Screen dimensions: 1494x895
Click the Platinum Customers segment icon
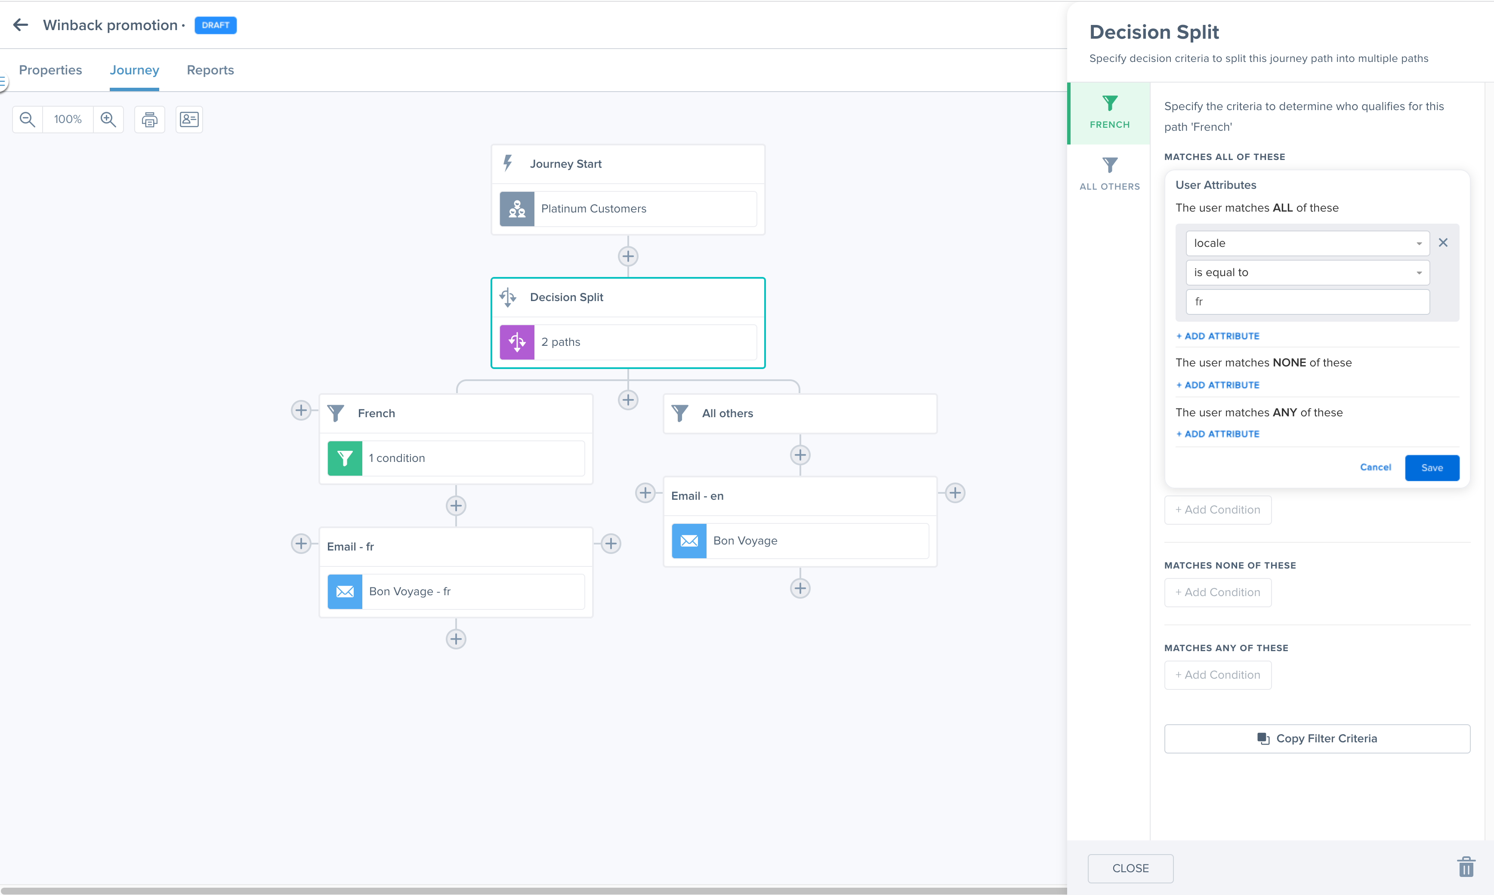click(x=517, y=209)
